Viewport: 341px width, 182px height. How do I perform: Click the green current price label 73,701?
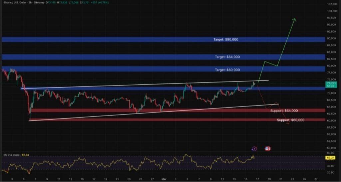click(329, 83)
